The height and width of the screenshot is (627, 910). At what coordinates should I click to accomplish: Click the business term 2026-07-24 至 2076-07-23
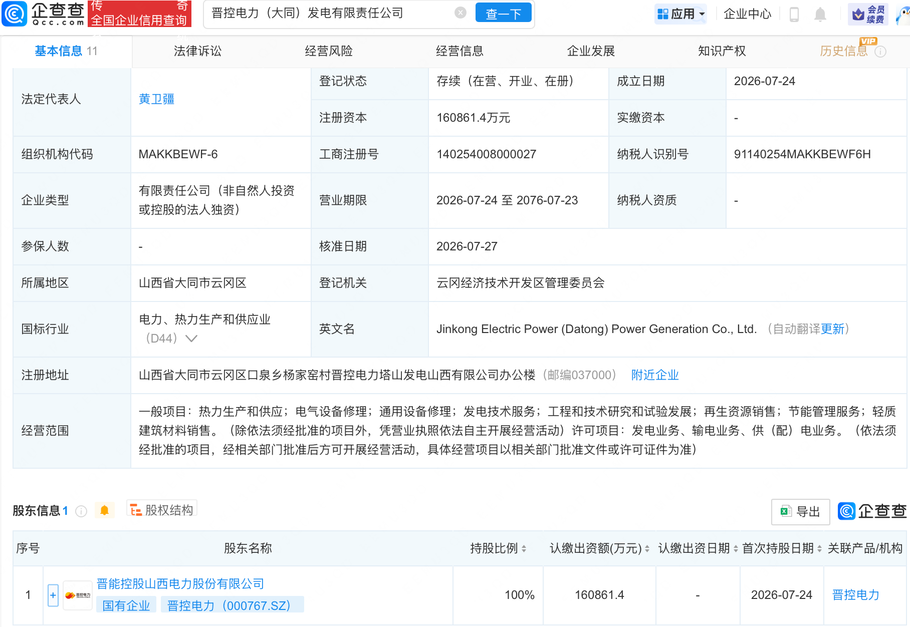(x=507, y=200)
